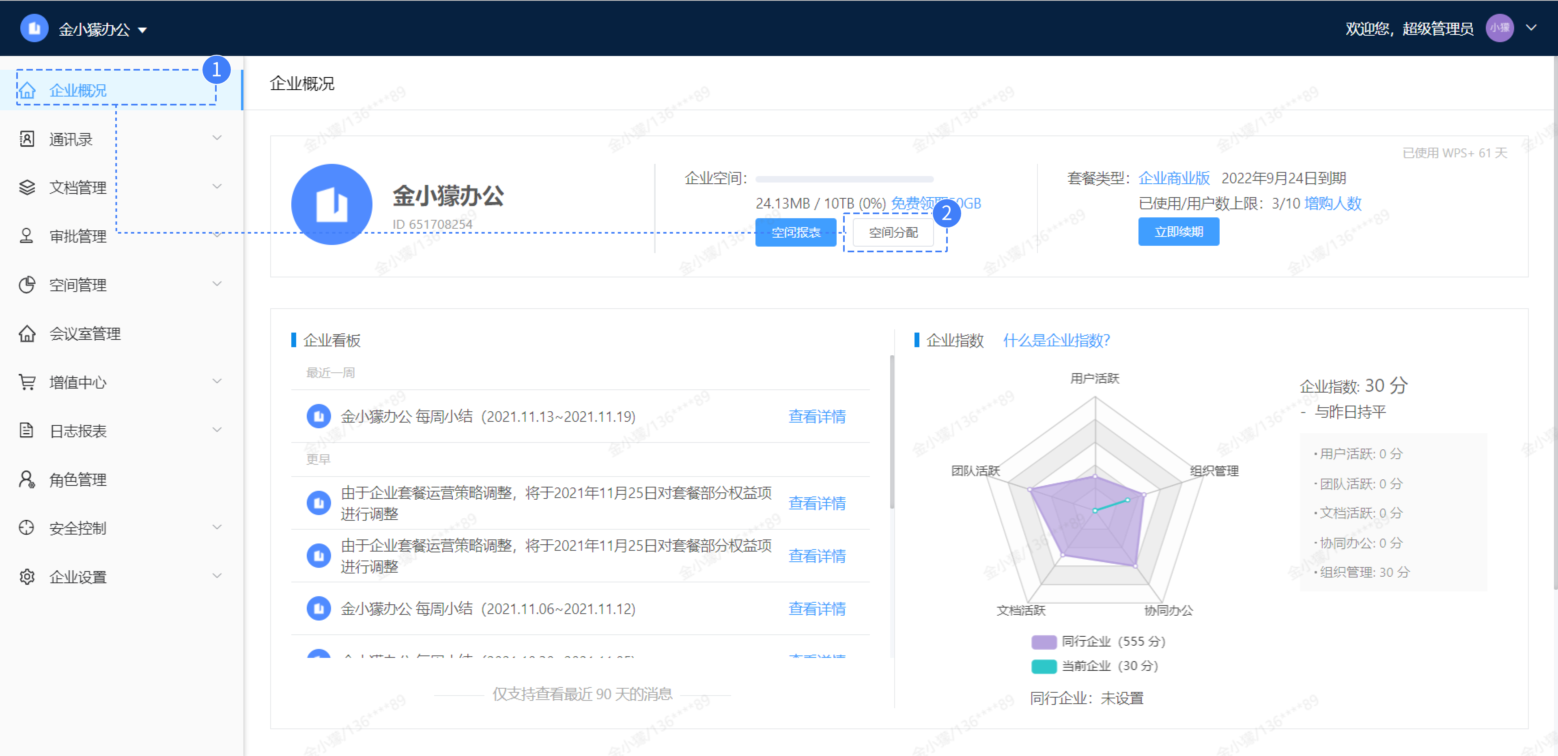Click the 安全控制 shield circle icon
This screenshot has height=756, width=1558.
pos(27,528)
